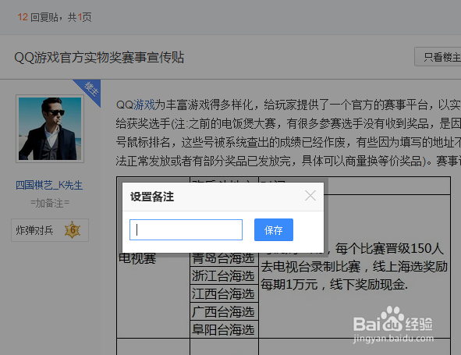Click the 设置备注 dialog title
Screen dimensions: 461x355
(152, 197)
